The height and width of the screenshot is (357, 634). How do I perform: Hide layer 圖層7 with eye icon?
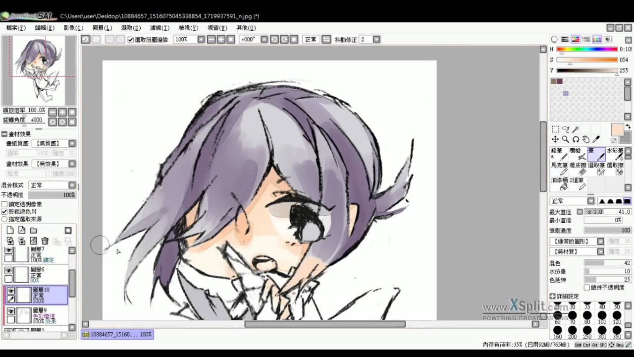click(8, 250)
